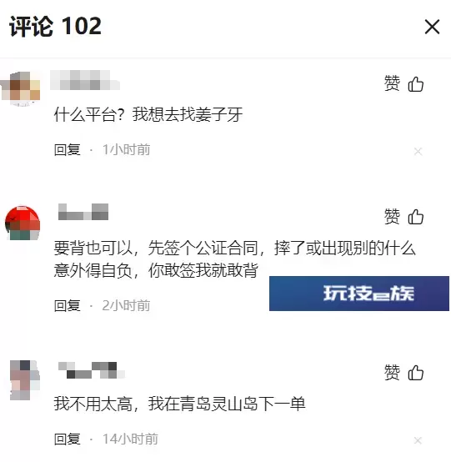Dismiss the first comment using small gray X
The image size is (451, 462).
pyautogui.click(x=418, y=152)
